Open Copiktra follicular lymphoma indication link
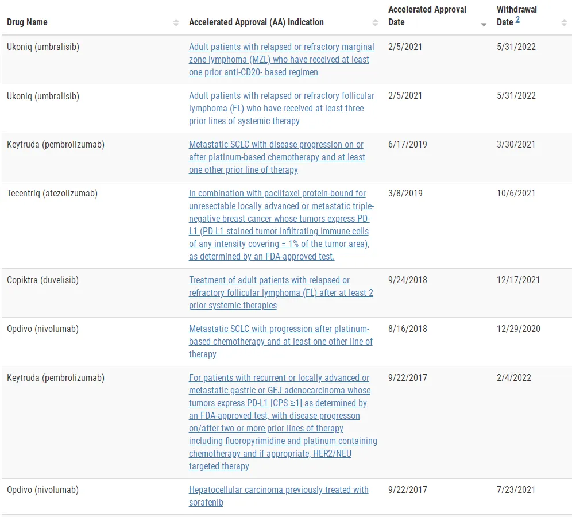Image resolution: width=572 pixels, height=517 pixels. coord(281,292)
